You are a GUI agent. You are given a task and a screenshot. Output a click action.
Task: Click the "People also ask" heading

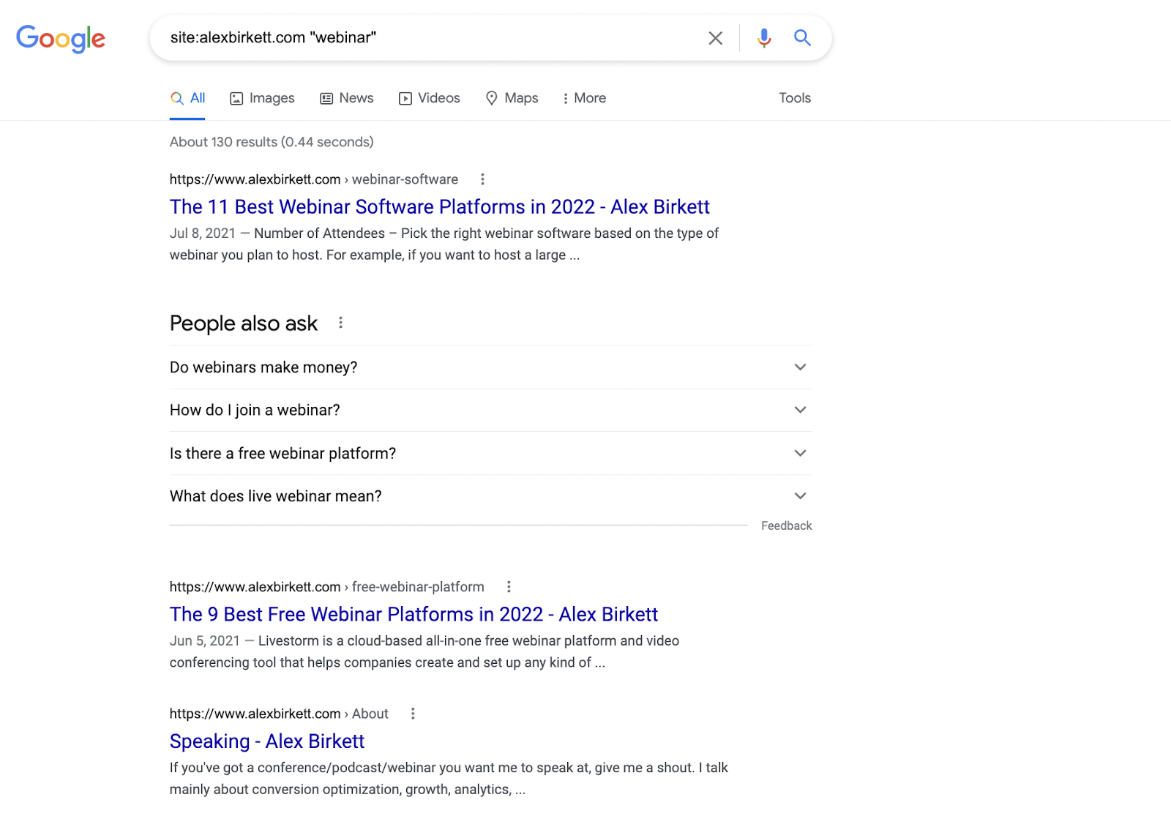click(x=244, y=324)
